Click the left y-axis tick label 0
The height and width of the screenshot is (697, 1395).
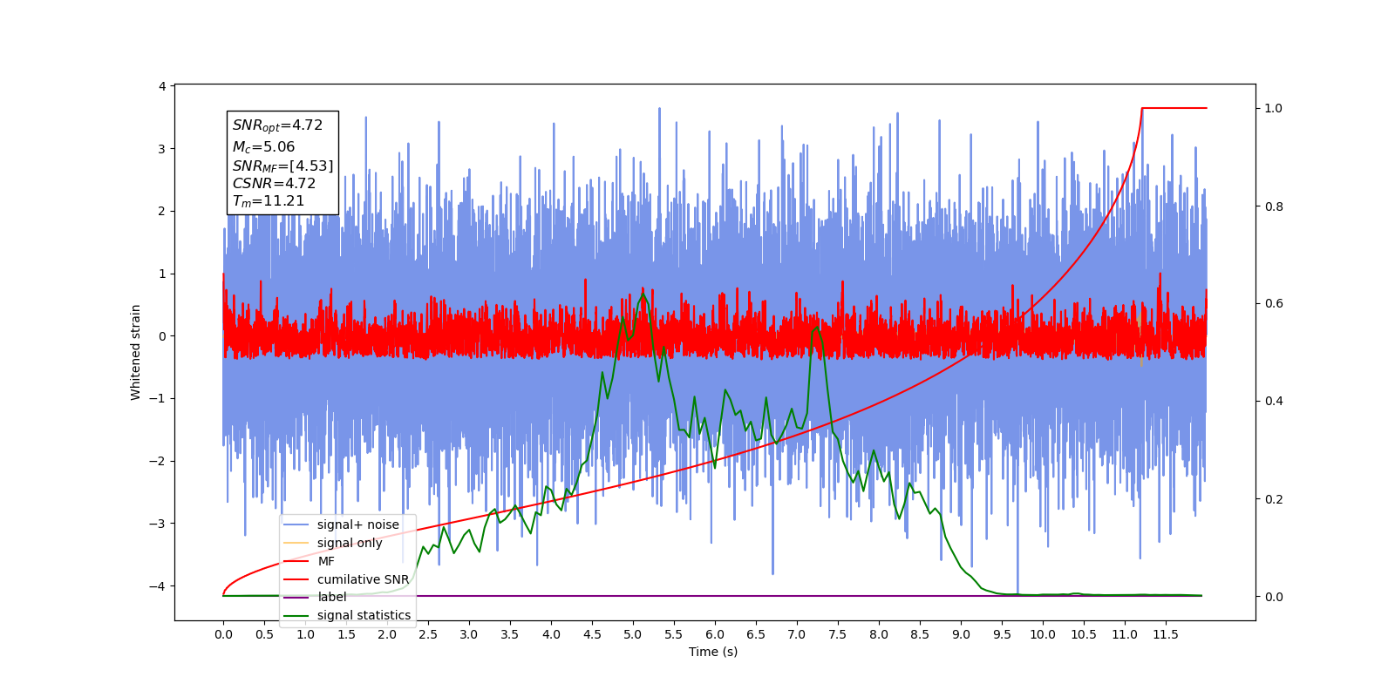(162, 336)
